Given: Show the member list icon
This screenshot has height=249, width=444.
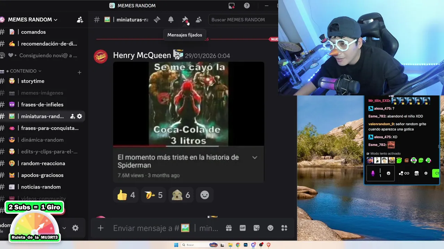Looking at the screenshot, I should tap(198, 20).
